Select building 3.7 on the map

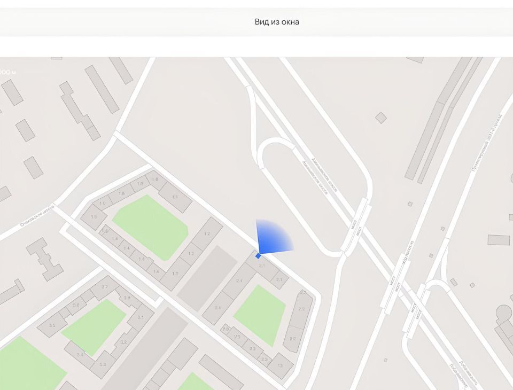(x=104, y=287)
